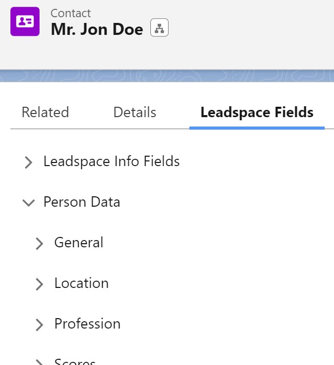Select the Leadspace Fields tab

257,112
